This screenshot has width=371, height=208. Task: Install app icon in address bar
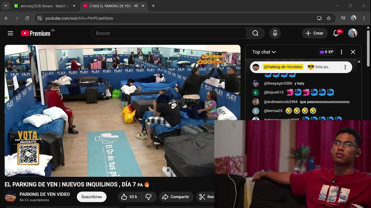(x=319, y=18)
